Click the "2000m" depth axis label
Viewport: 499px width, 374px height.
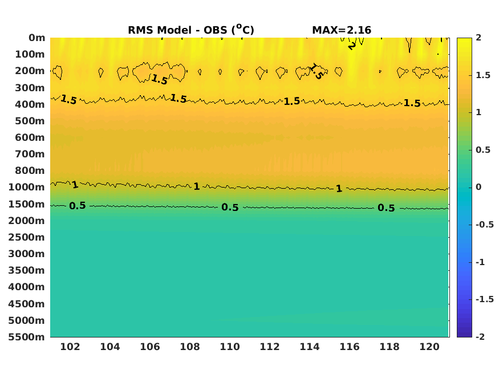[27, 221]
